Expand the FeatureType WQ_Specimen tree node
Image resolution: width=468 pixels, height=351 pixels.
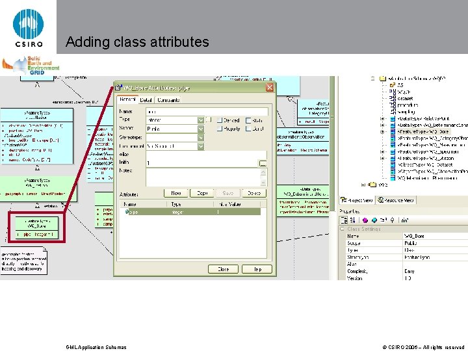(382, 151)
